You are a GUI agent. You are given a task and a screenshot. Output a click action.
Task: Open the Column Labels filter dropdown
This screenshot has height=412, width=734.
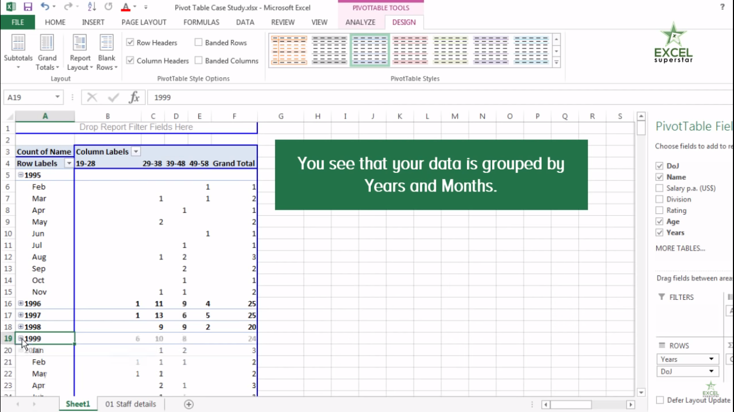[136, 152]
